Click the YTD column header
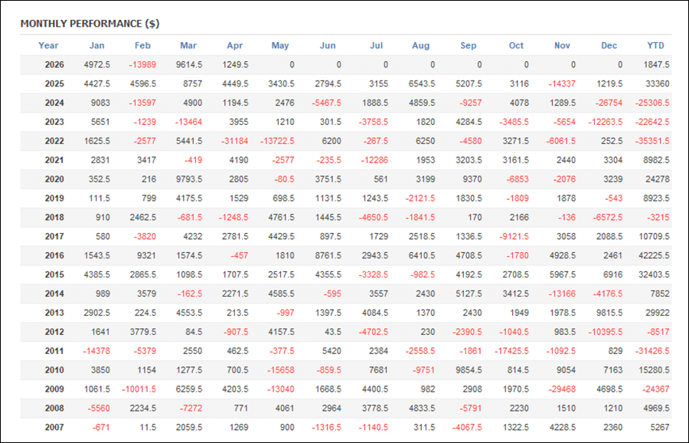The height and width of the screenshot is (443, 689). point(655,45)
